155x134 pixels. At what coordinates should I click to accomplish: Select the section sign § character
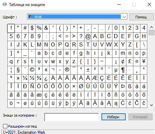[x=18, y=70]
